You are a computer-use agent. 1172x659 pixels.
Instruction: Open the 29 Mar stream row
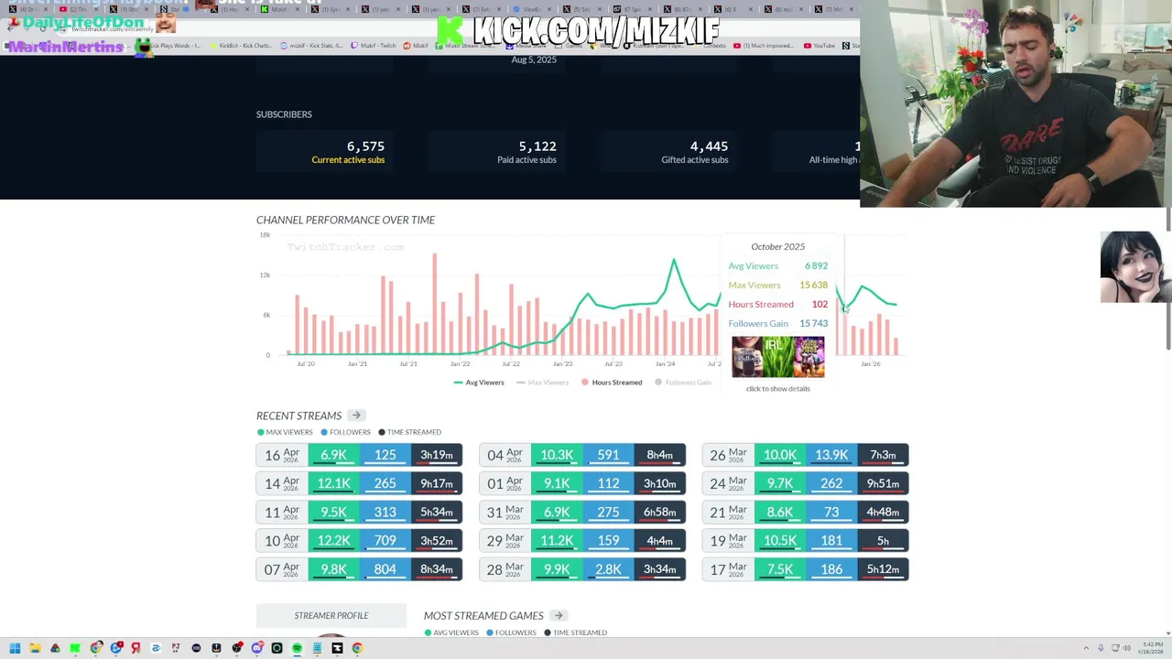(582, 540)
